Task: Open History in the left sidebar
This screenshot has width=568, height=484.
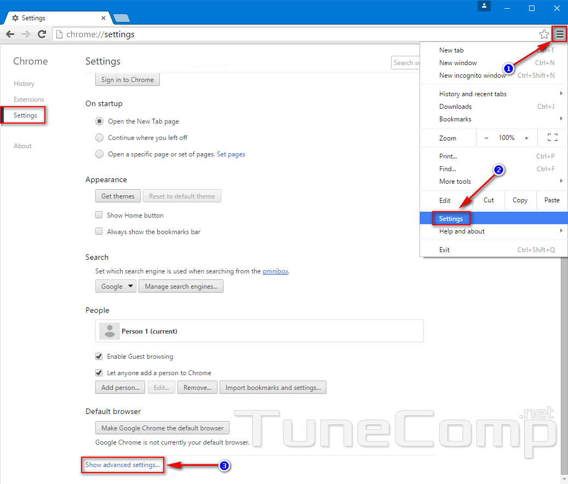Action: click(24, 84)
